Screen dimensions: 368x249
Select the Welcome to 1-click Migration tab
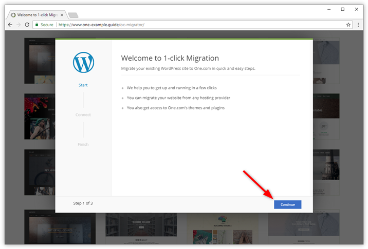coord(37,15)
